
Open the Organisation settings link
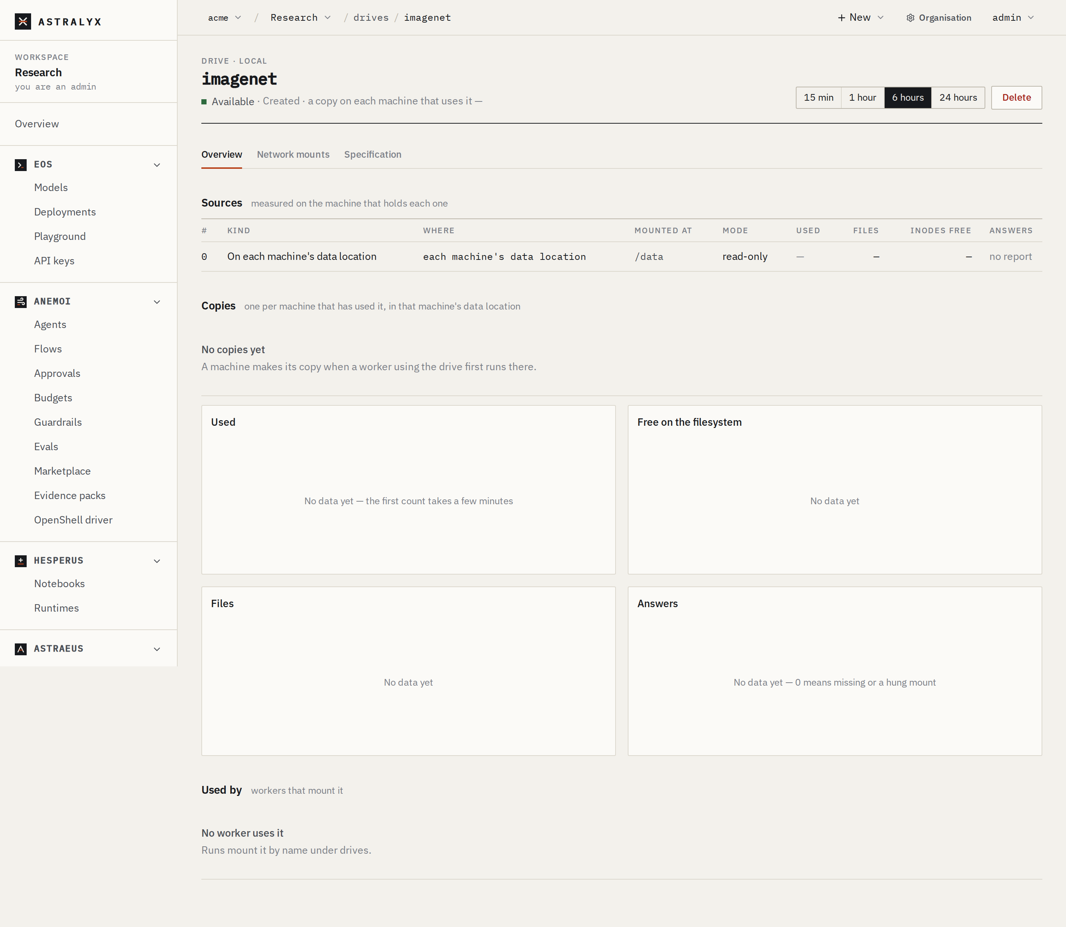pos(939,18)
